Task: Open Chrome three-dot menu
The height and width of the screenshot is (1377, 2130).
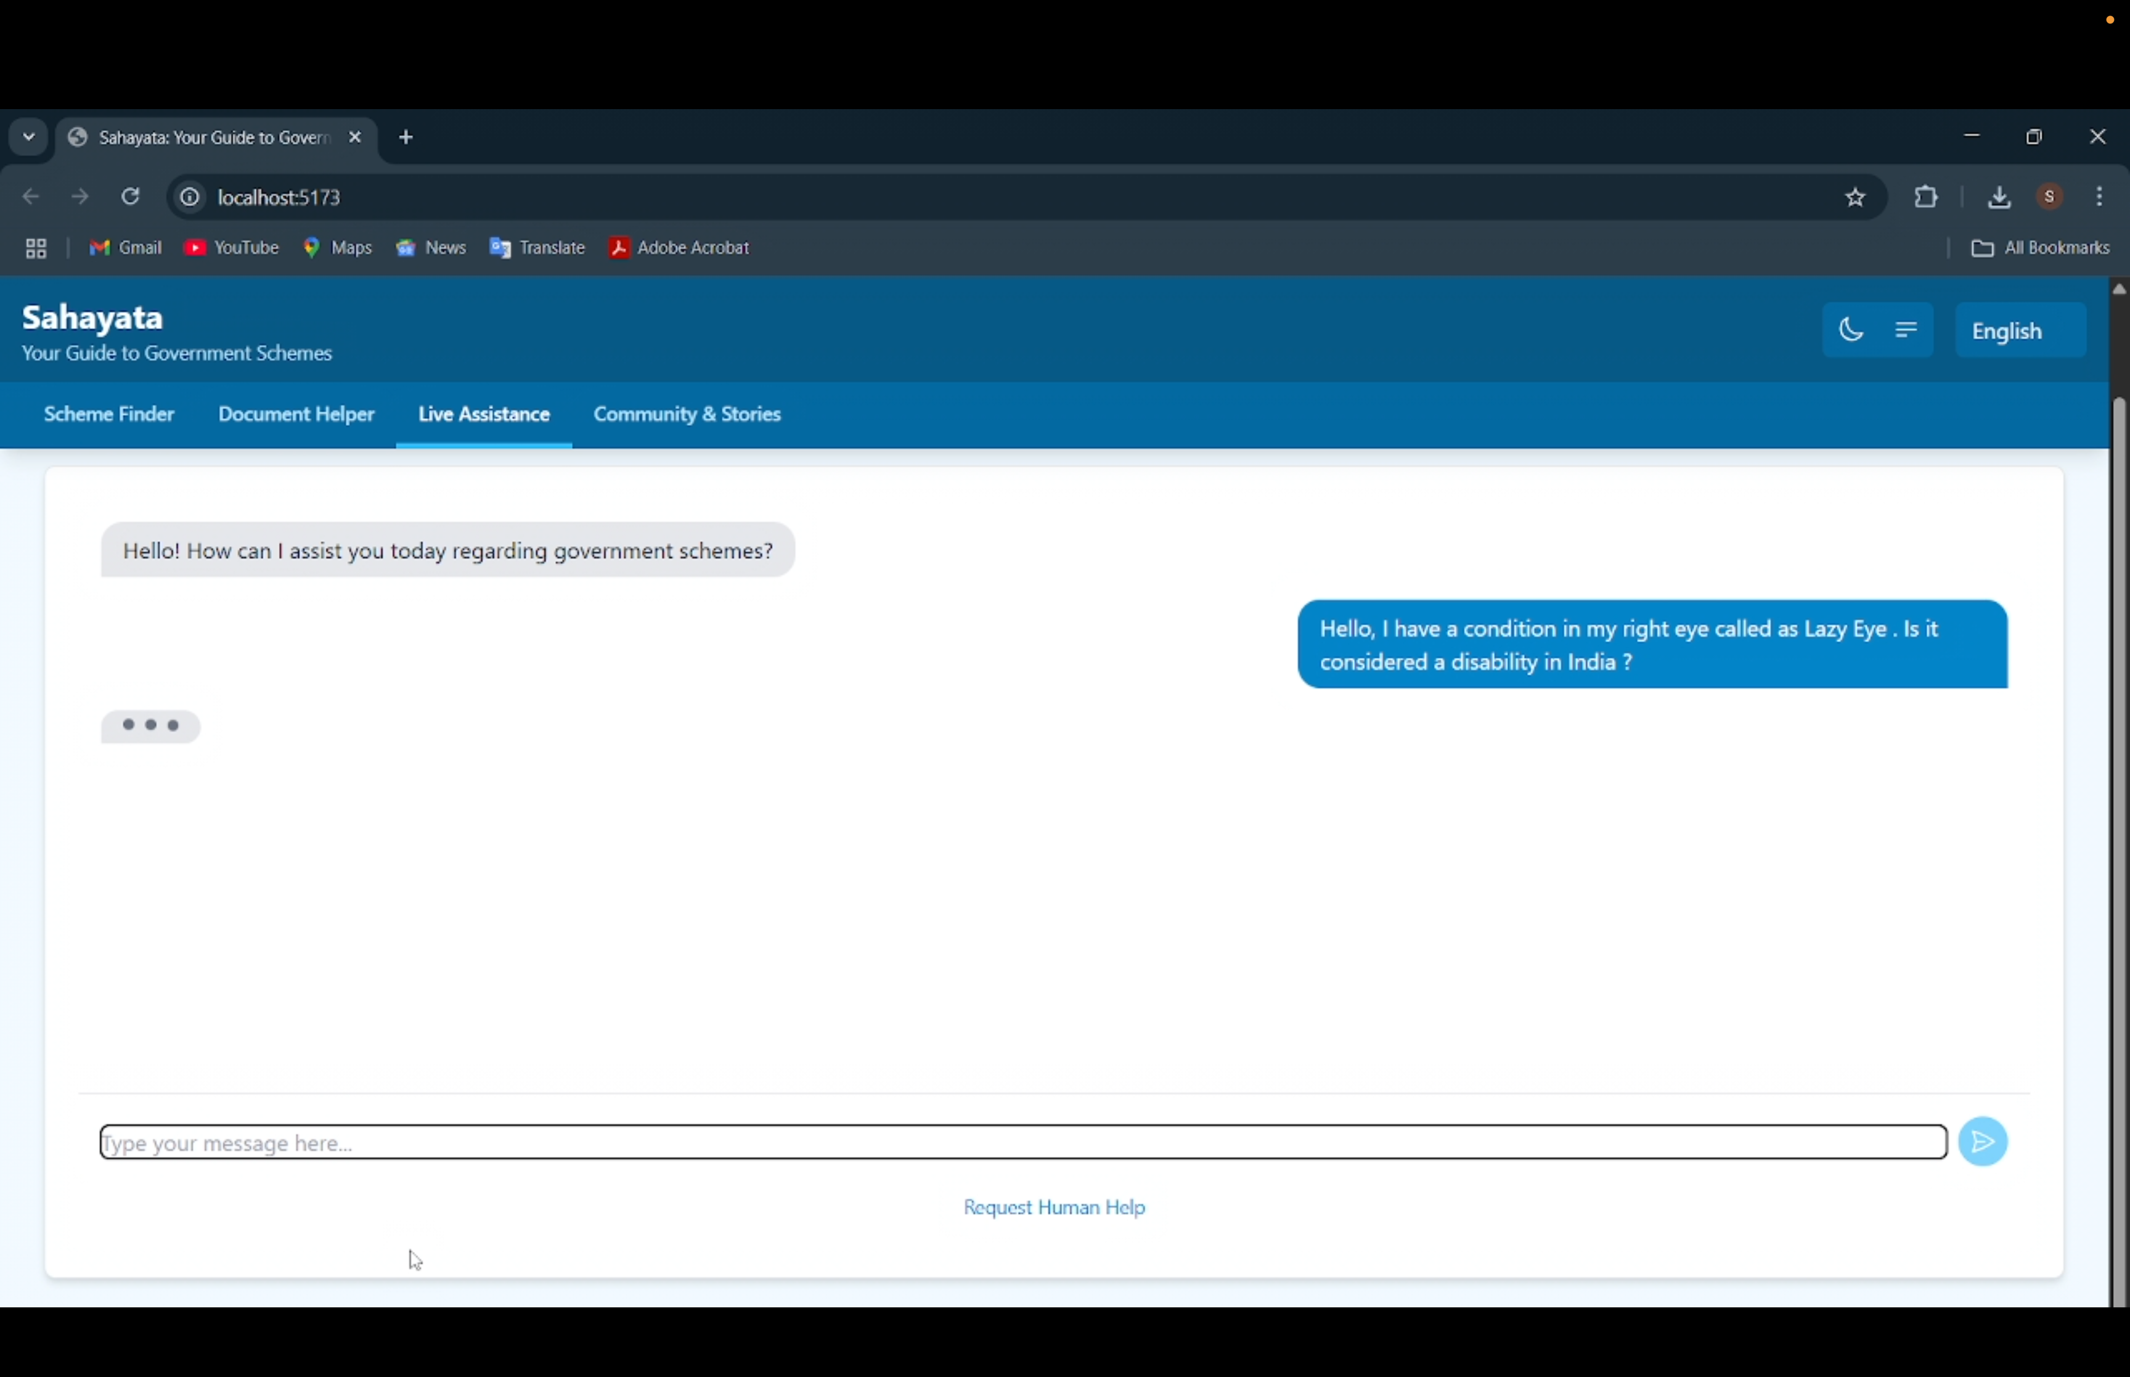Action: [2100, 198]
